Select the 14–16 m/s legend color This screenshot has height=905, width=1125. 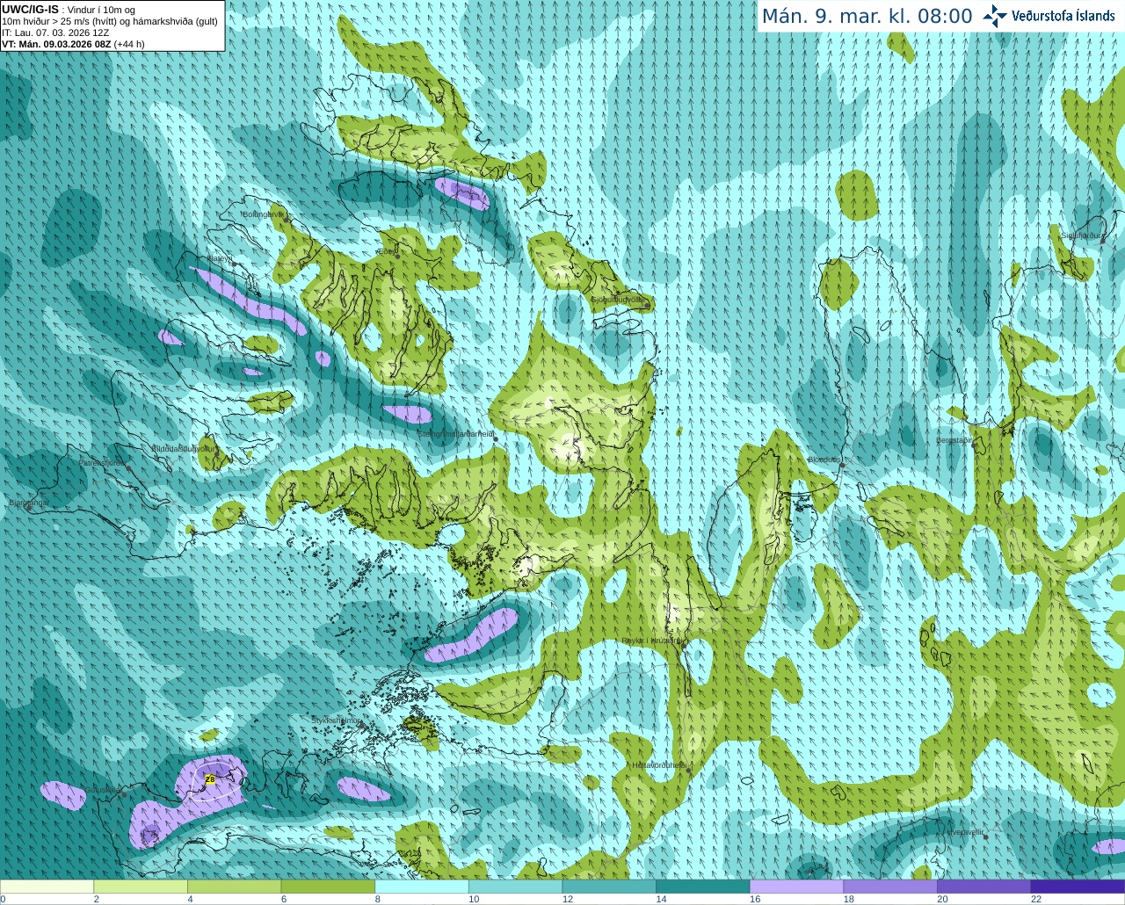pyautogui.click(x=703, y=887)
